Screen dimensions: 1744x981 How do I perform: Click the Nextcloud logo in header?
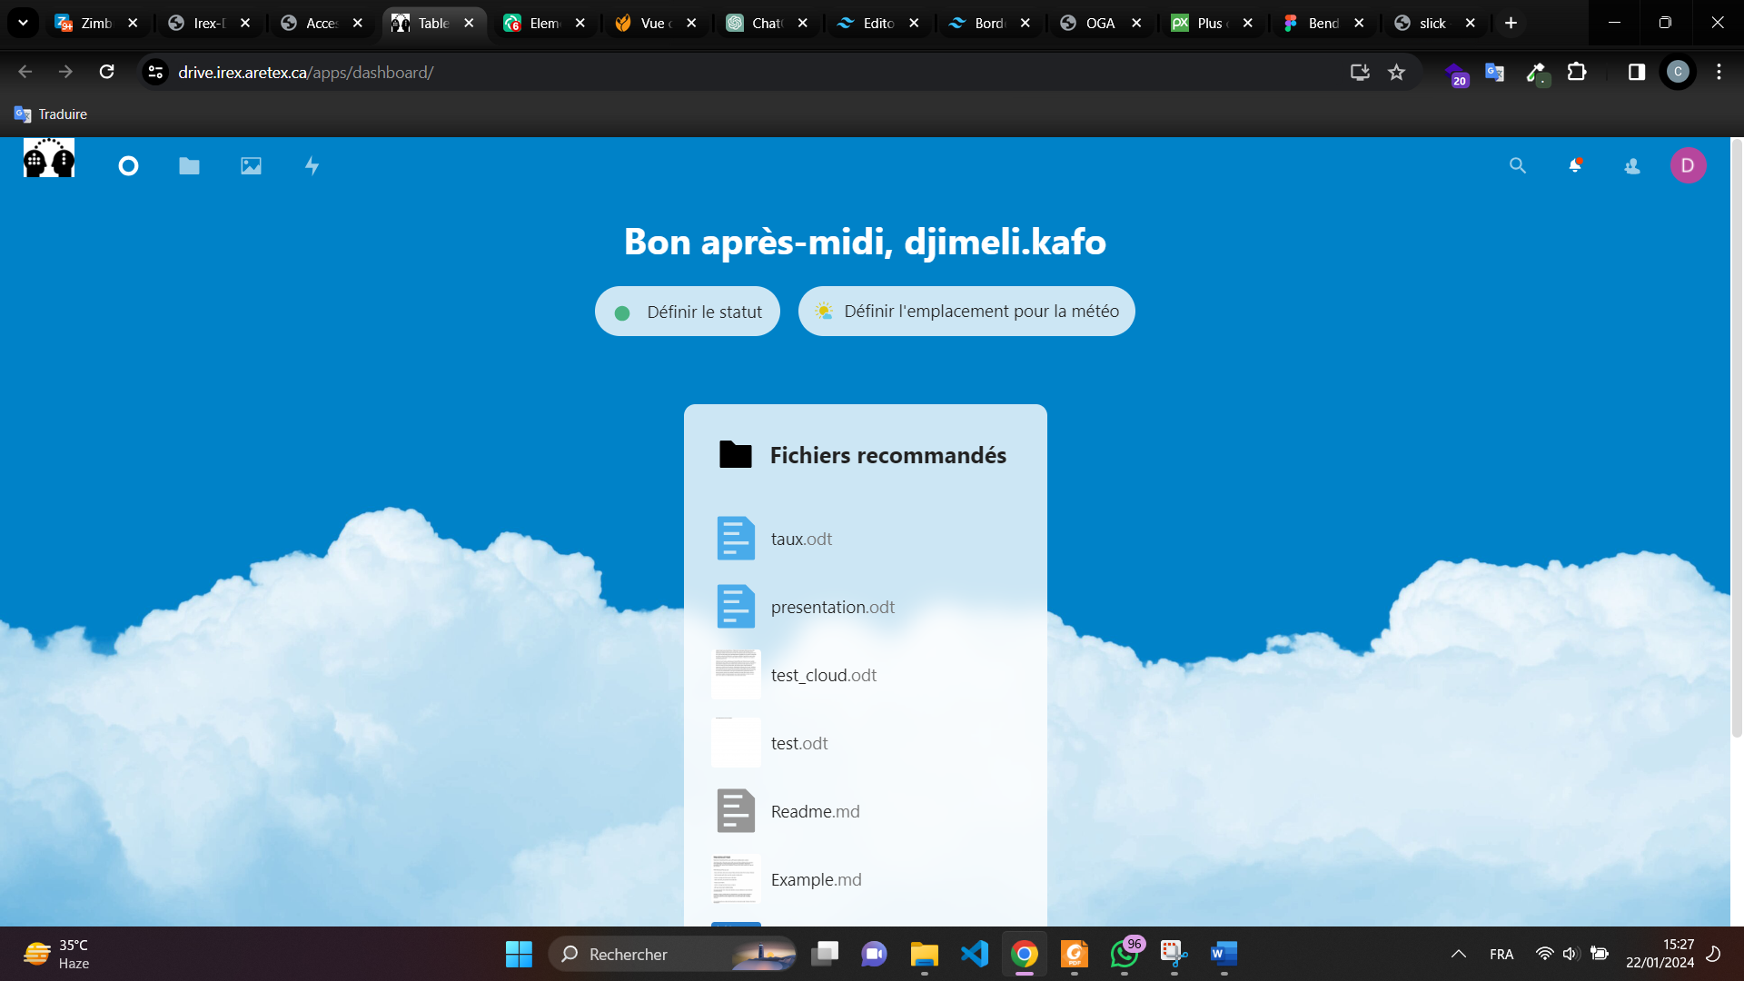point(49,158)
